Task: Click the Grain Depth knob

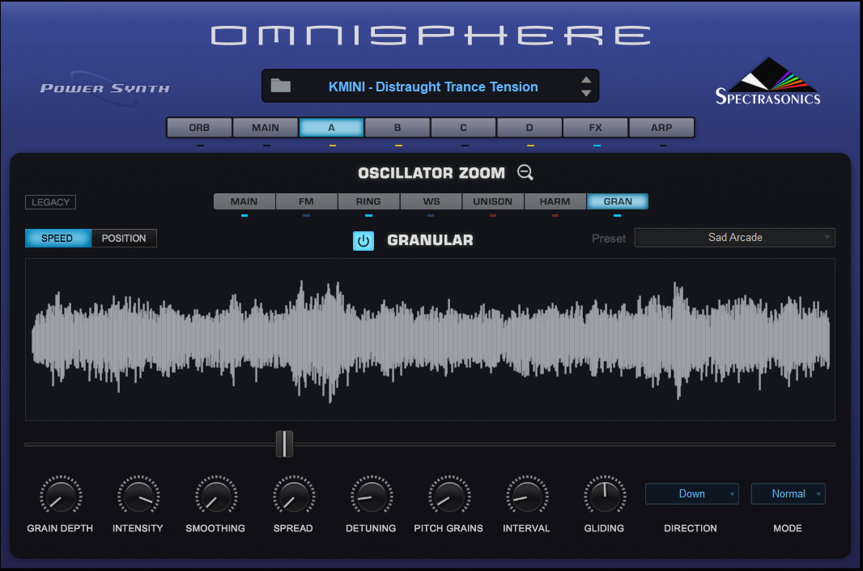Action: (61, 496)
